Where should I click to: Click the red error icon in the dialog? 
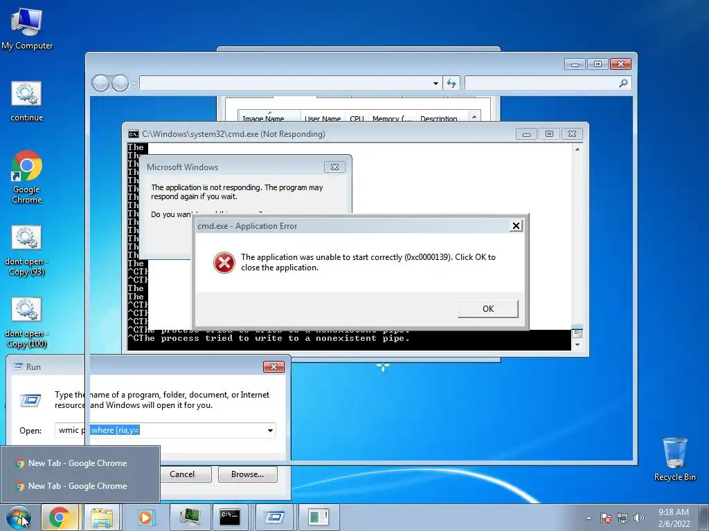coord(224,263)
